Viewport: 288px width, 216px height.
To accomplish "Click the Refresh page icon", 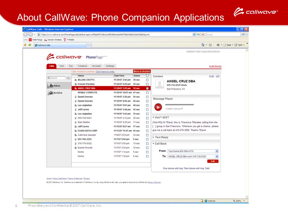I will [198, 34].
